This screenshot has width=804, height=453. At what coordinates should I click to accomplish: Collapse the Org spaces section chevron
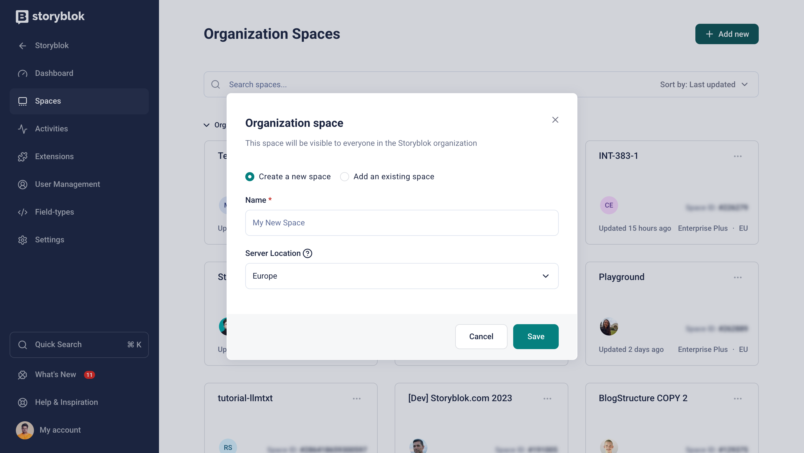[x=206, y=125]
